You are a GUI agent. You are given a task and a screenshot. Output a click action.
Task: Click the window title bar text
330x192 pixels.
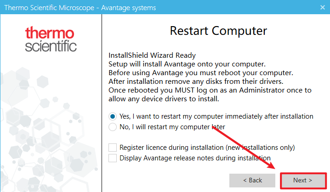(x=80, y=8)
